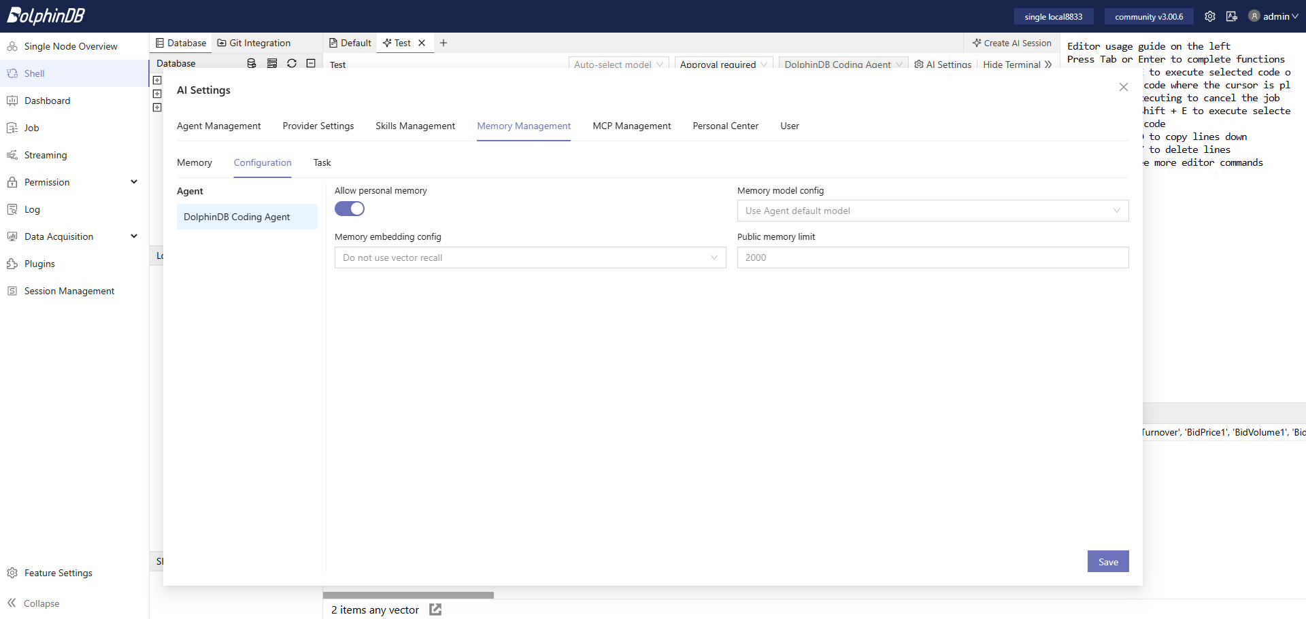Viewport: 1306px width, 619px height.
Task: Click the horizontal scrollbar below the editor
Action: pos(408,595)
